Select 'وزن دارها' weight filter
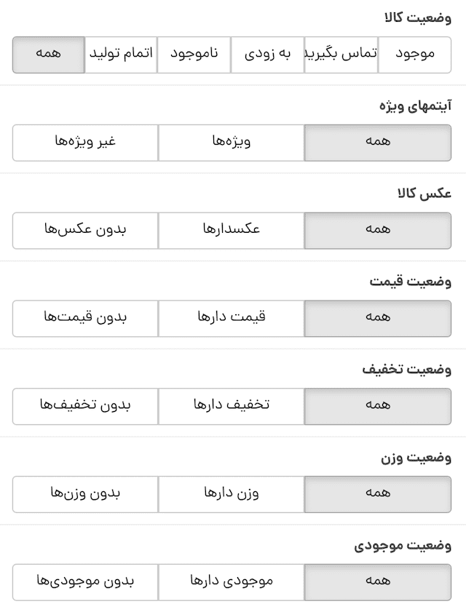This screenshot has width=466, height=612. pyautogui.click(x=231, y=494)
